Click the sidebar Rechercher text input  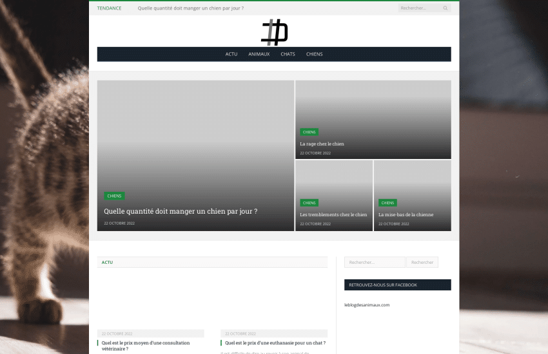coord(375,263)
